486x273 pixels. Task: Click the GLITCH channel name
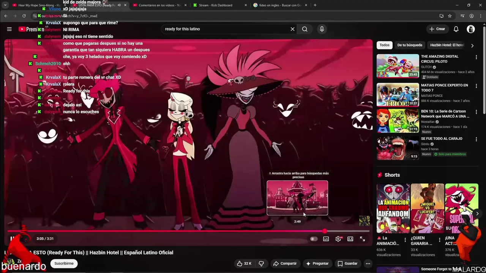tap(426, 67)
